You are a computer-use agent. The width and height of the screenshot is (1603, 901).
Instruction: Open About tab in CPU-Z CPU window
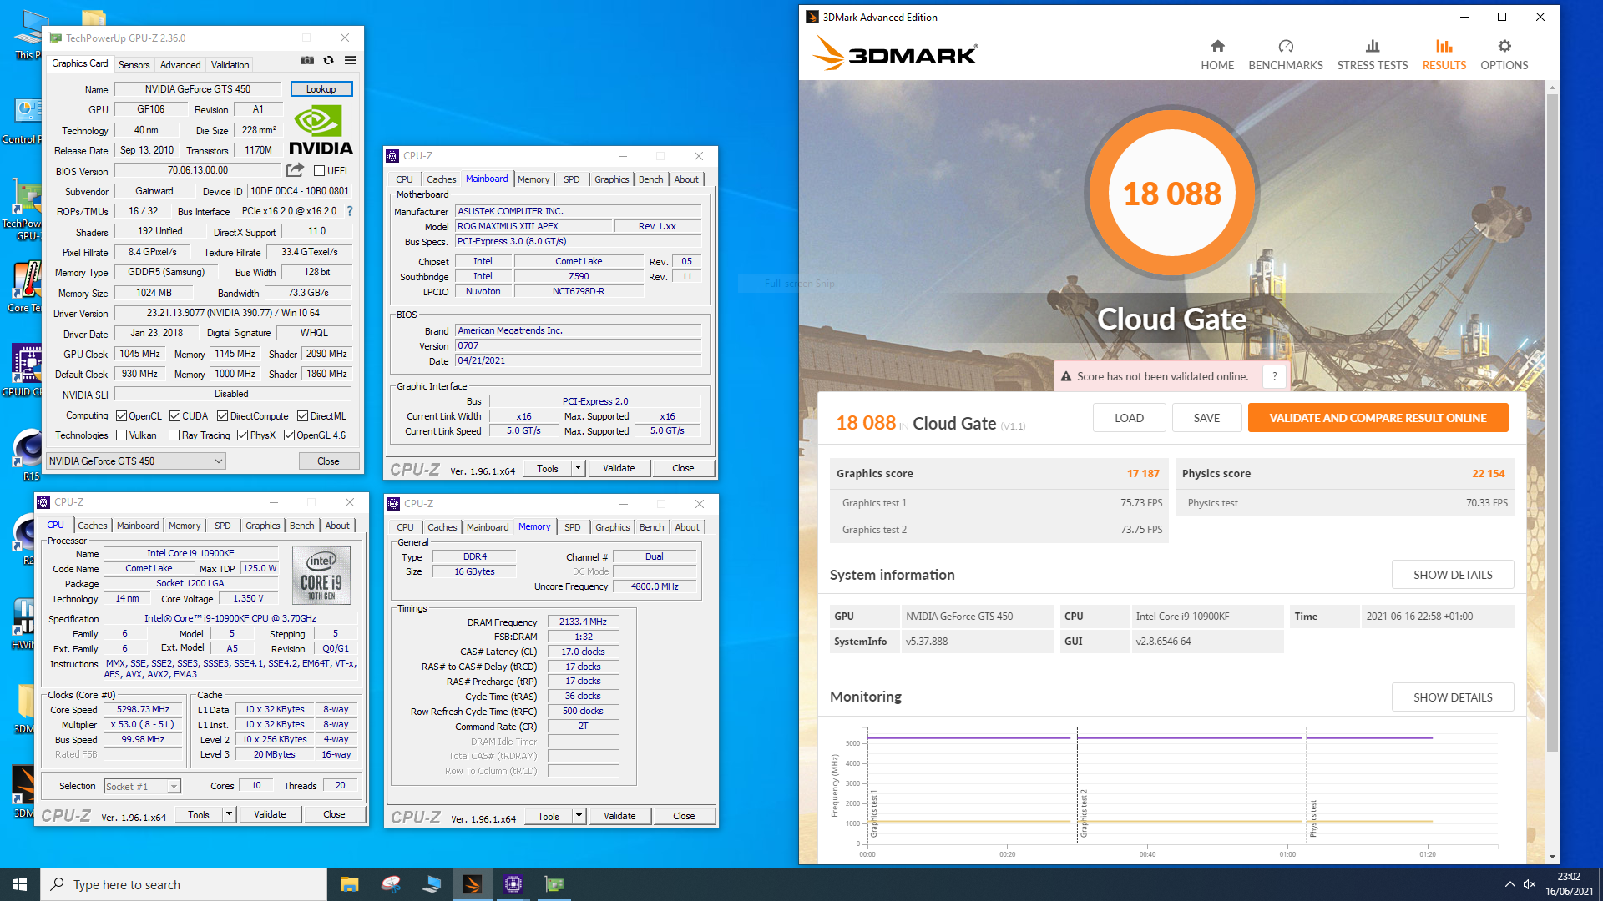click(337, 526)
